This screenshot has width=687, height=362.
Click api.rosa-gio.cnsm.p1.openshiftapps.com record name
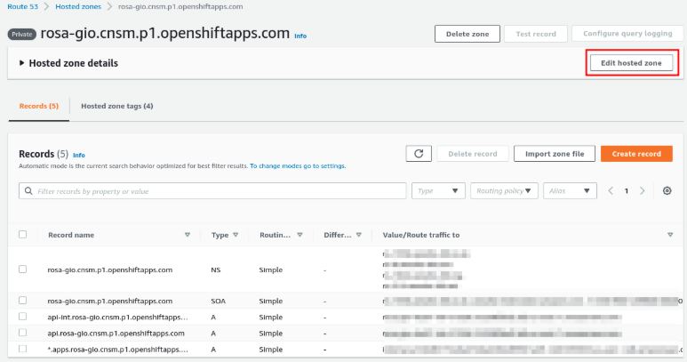(x=116, y=333)
